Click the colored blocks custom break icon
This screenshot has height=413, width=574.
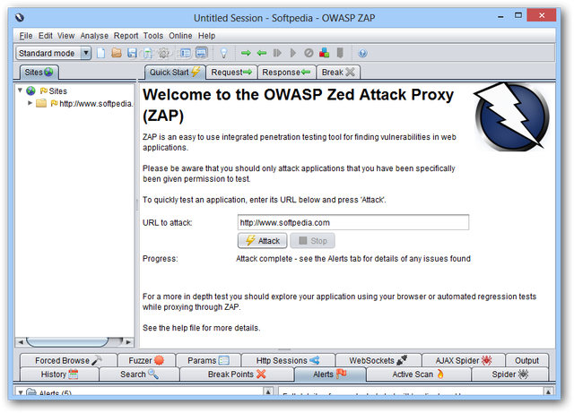324,54
